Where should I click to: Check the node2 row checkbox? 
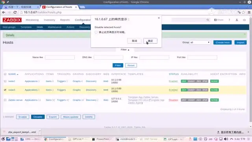tap(5, 81)
